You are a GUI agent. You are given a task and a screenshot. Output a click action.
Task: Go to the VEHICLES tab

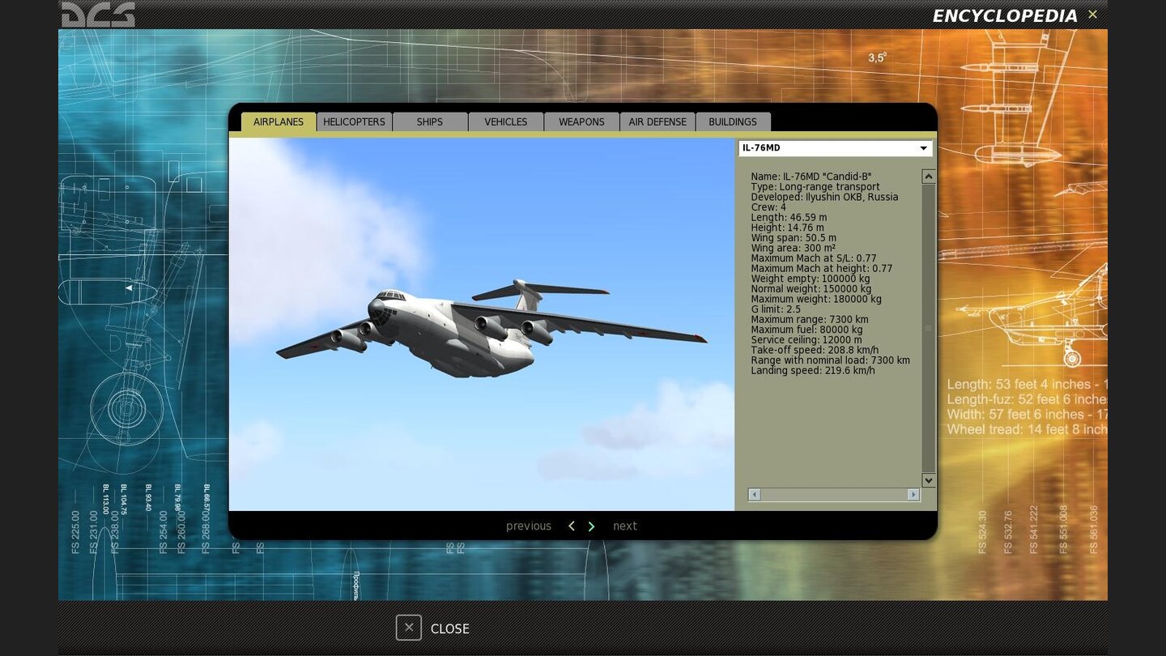click(x=506, y=121)
